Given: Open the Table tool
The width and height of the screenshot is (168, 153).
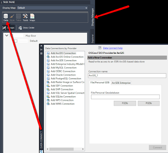Looking at the screenshot, I should coord(18,18).
